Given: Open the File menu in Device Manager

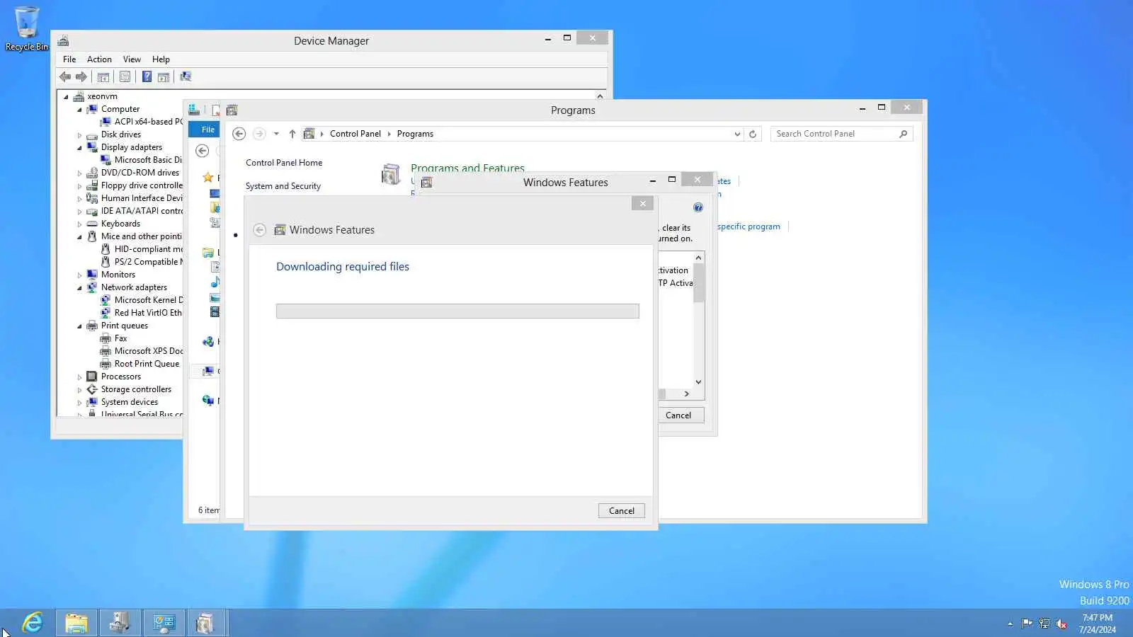Looking at the screenshot, I should [x=69, y=59].
